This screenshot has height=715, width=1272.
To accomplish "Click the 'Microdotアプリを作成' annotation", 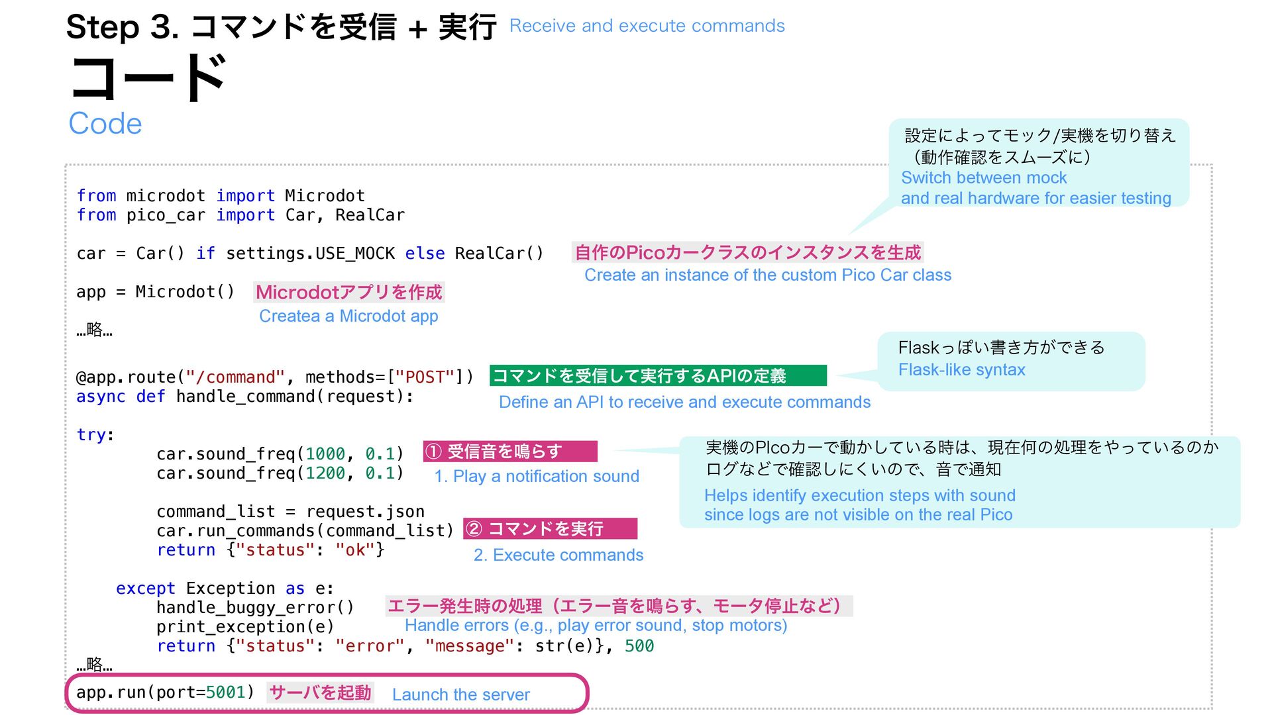I will point(348,292).
